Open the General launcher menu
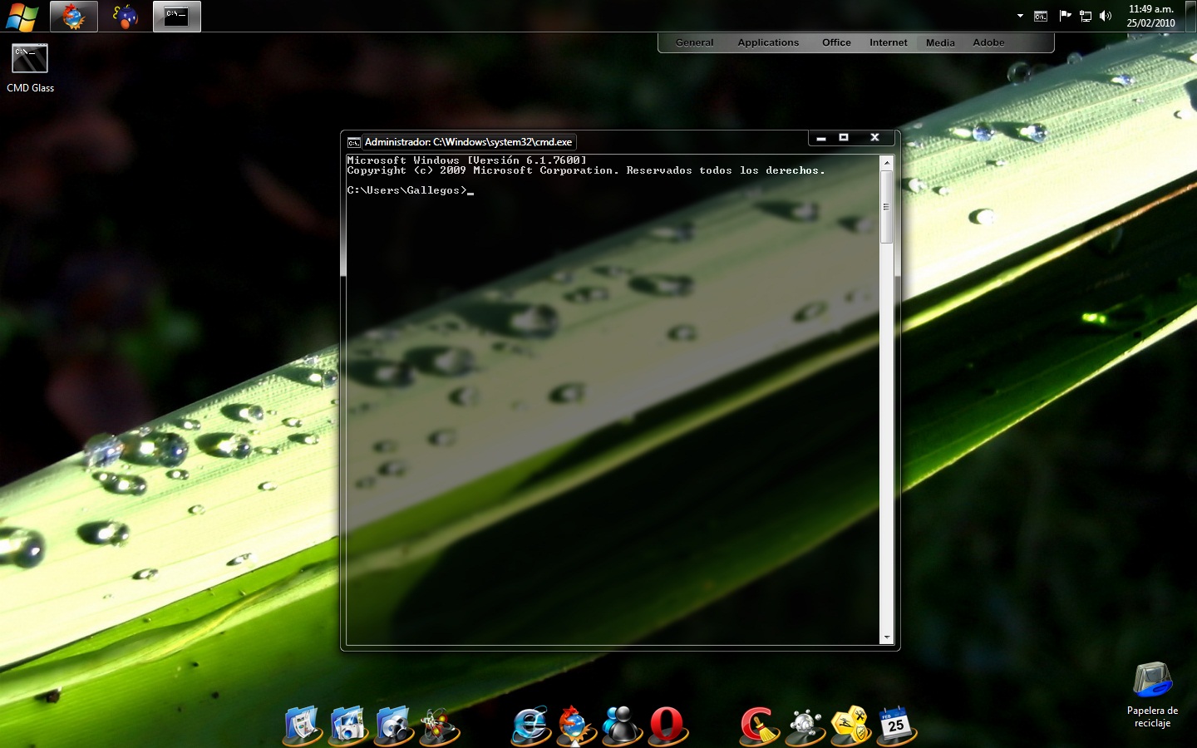This screenshot has height=748, width=1197. (x=694, y=42)
